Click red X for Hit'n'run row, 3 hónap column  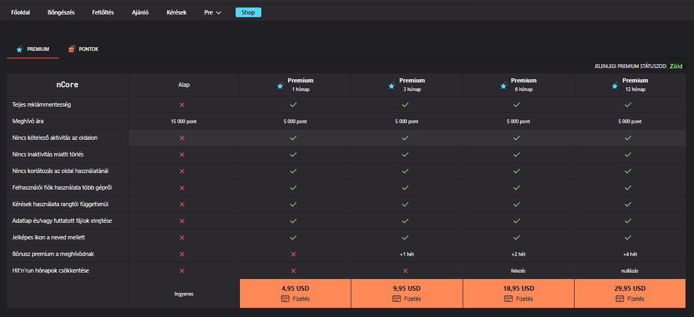point(405,271)
